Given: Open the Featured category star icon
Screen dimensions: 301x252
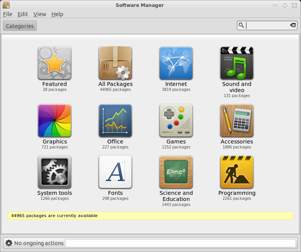Looking at the screenshot, I should coord(55,63).
